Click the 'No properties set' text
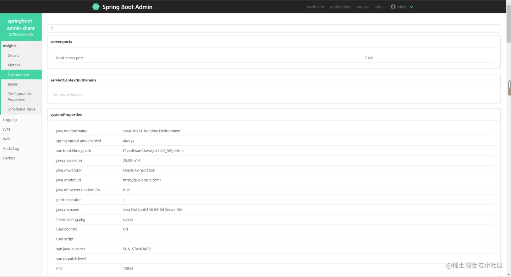The height and width of the screenshot is (277, 511). click(x=68, y=94)
